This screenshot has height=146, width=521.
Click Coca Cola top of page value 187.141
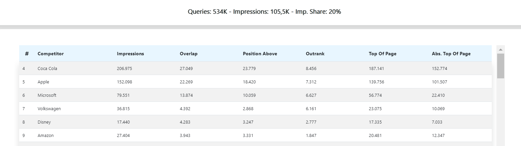tap(376, 68)
